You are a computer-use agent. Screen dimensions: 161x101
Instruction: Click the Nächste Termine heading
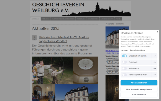(115, 24)
